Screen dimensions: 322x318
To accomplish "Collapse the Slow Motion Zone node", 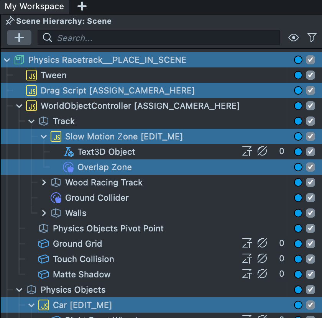I will [44, 136].
